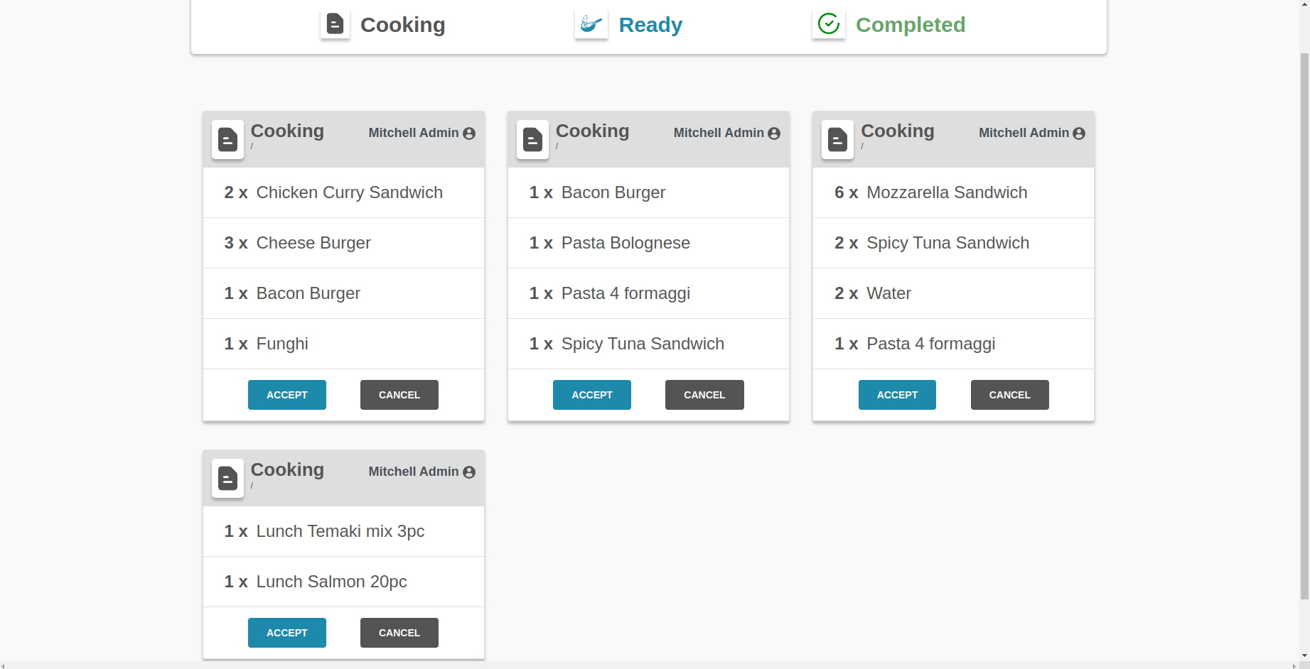
Task: Click user avatar icon on Pasta Bolognese order
Action: tap(774, 134)
